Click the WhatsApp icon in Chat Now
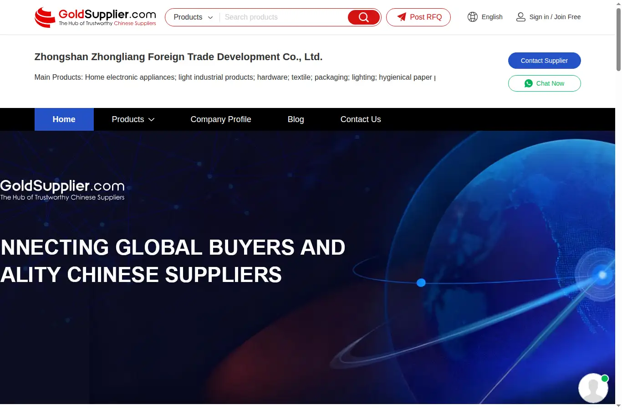 pyautogui.click(x=529, y=83)
